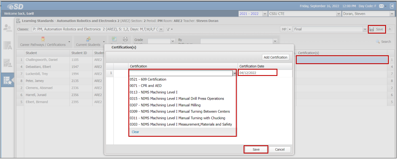397x159 pixels.
Task: Open the Grade Level dropdown
Action: coord(173,41)
